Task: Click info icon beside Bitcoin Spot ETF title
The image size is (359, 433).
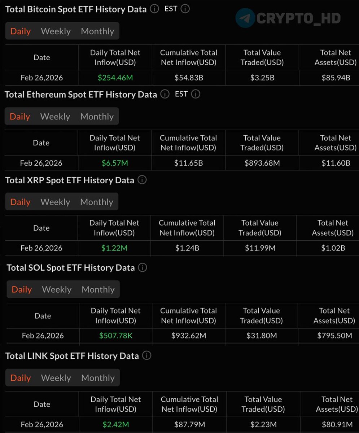Action: (154, 9)
